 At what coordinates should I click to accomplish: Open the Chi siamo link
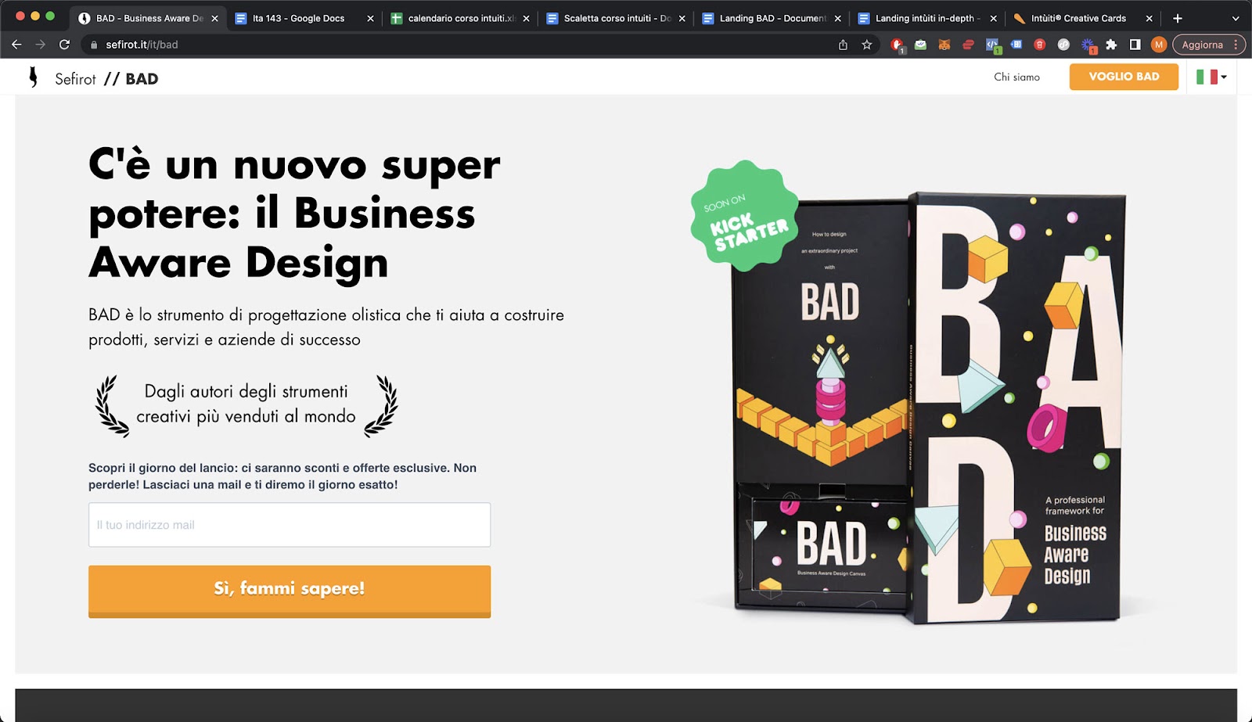pos(1016,77)
